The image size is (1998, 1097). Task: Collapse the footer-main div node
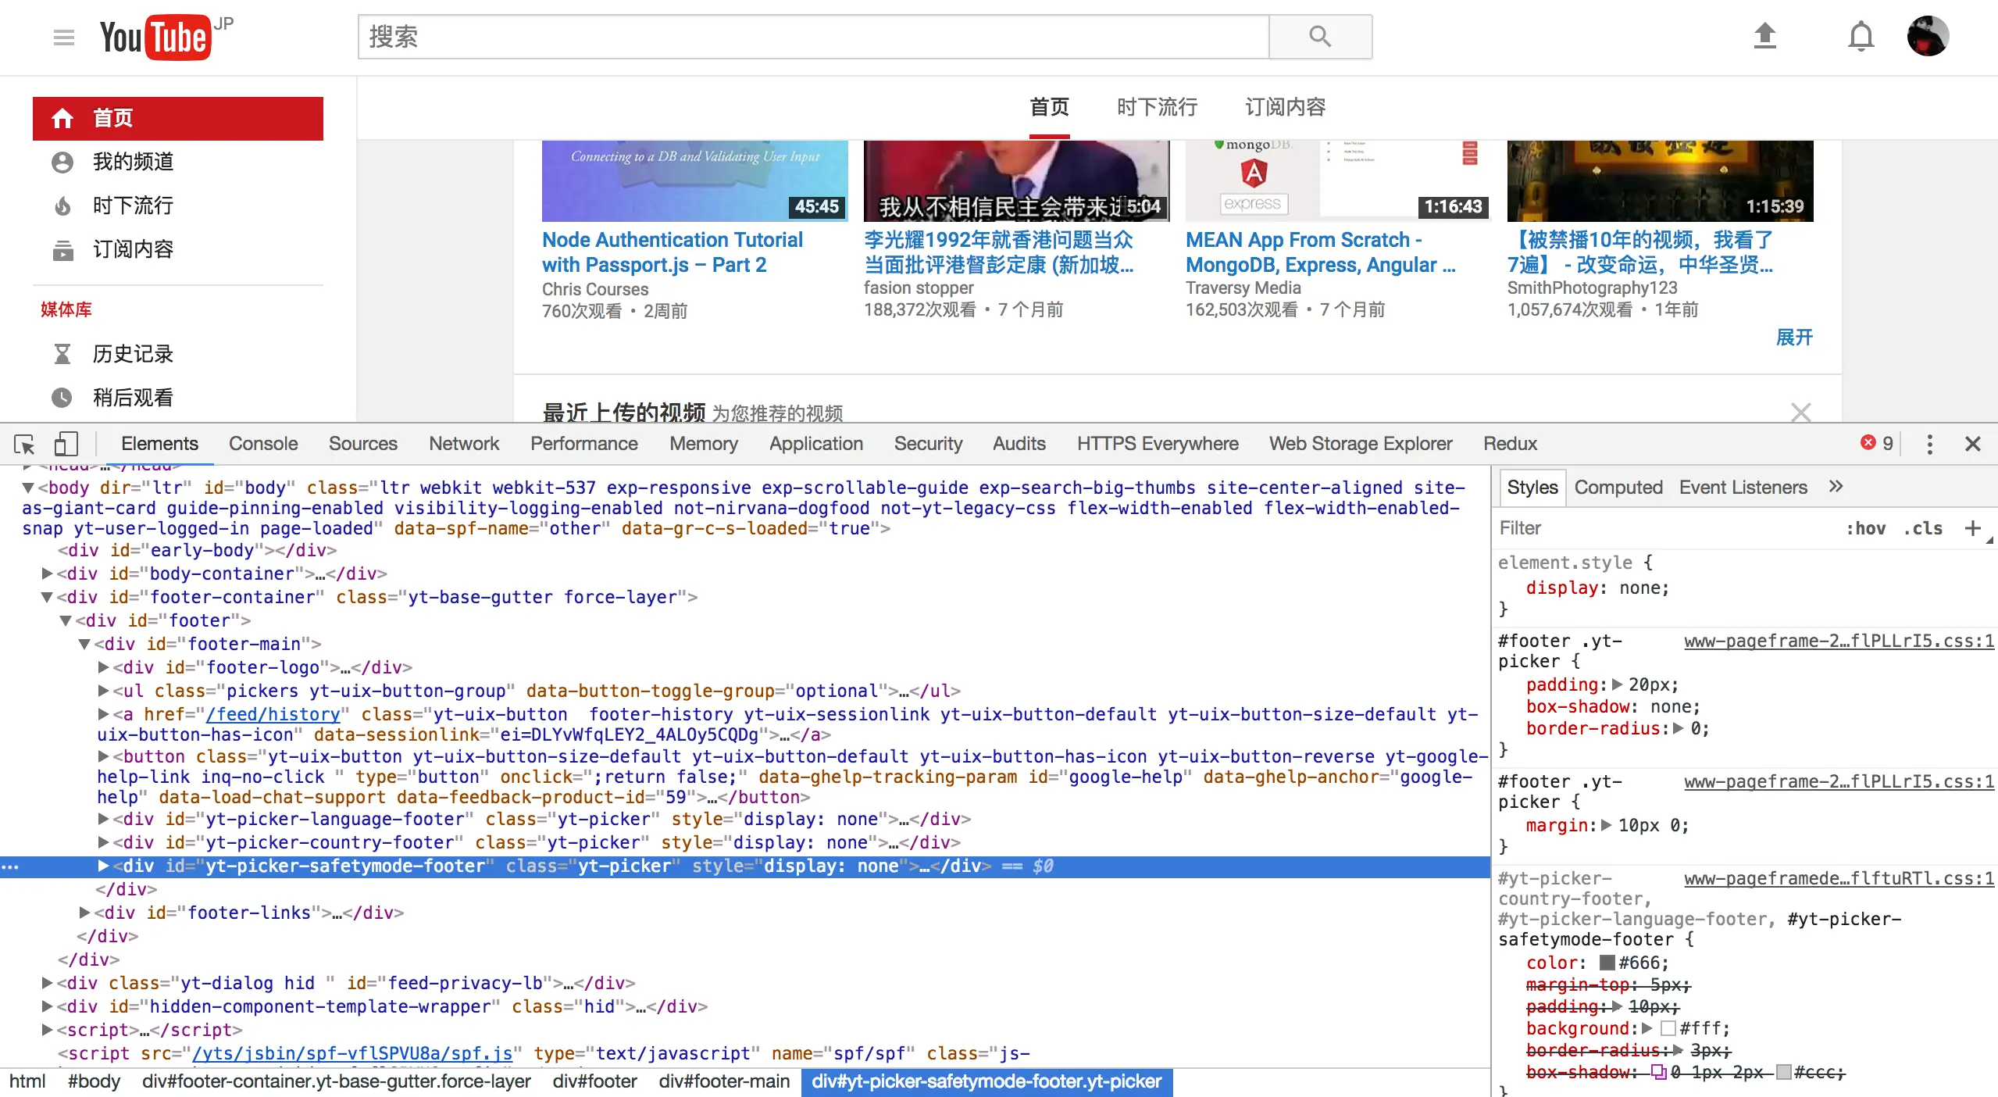tap(84, 644)
